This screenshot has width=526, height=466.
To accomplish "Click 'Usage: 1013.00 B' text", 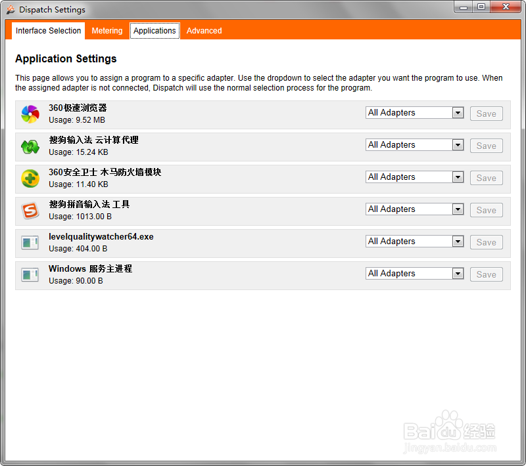I will click(80, 216).
